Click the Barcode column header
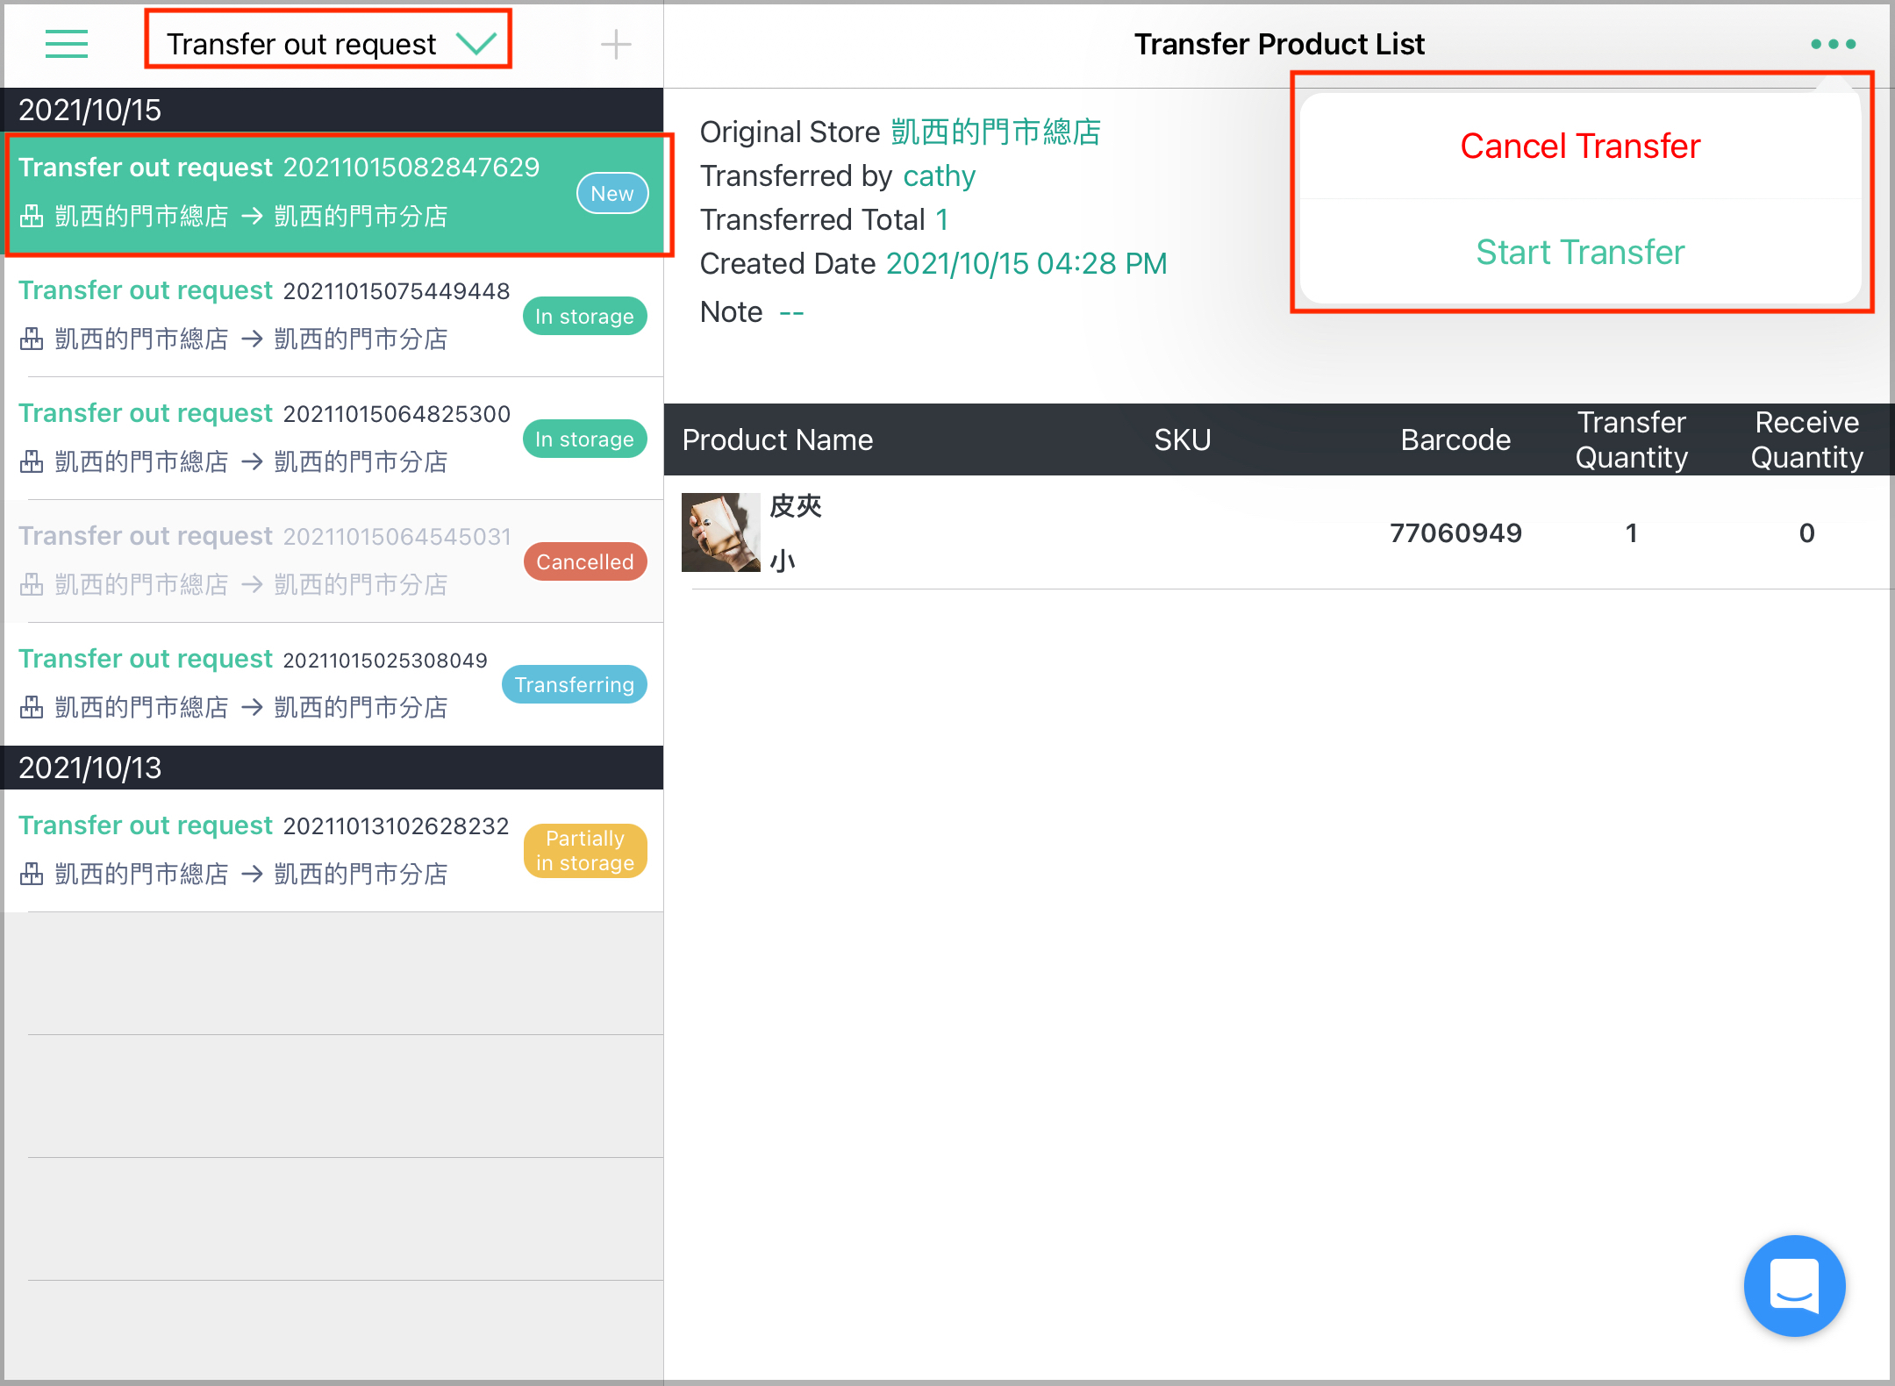The height and width of the screenshot is (1386, 1895). pyautogui.click(x=1455, y=439)
